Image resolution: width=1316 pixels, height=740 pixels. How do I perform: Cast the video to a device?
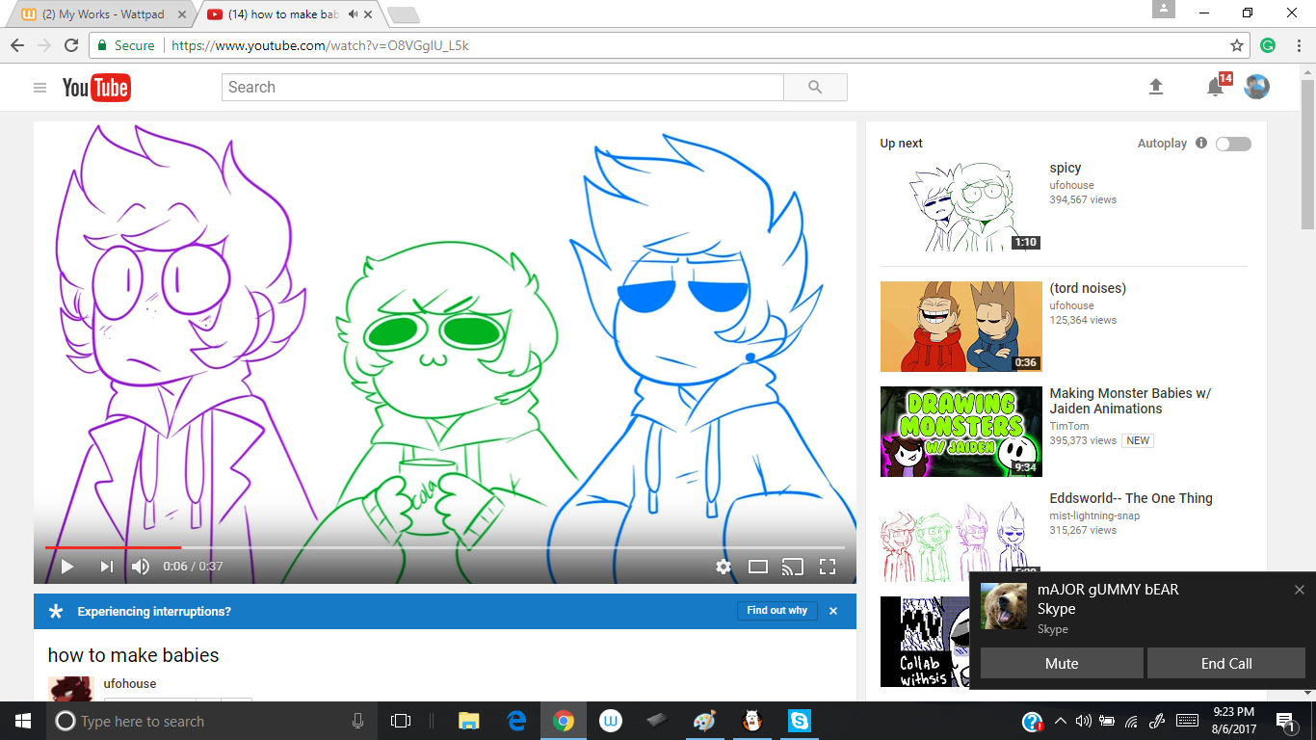click(793, 567)
